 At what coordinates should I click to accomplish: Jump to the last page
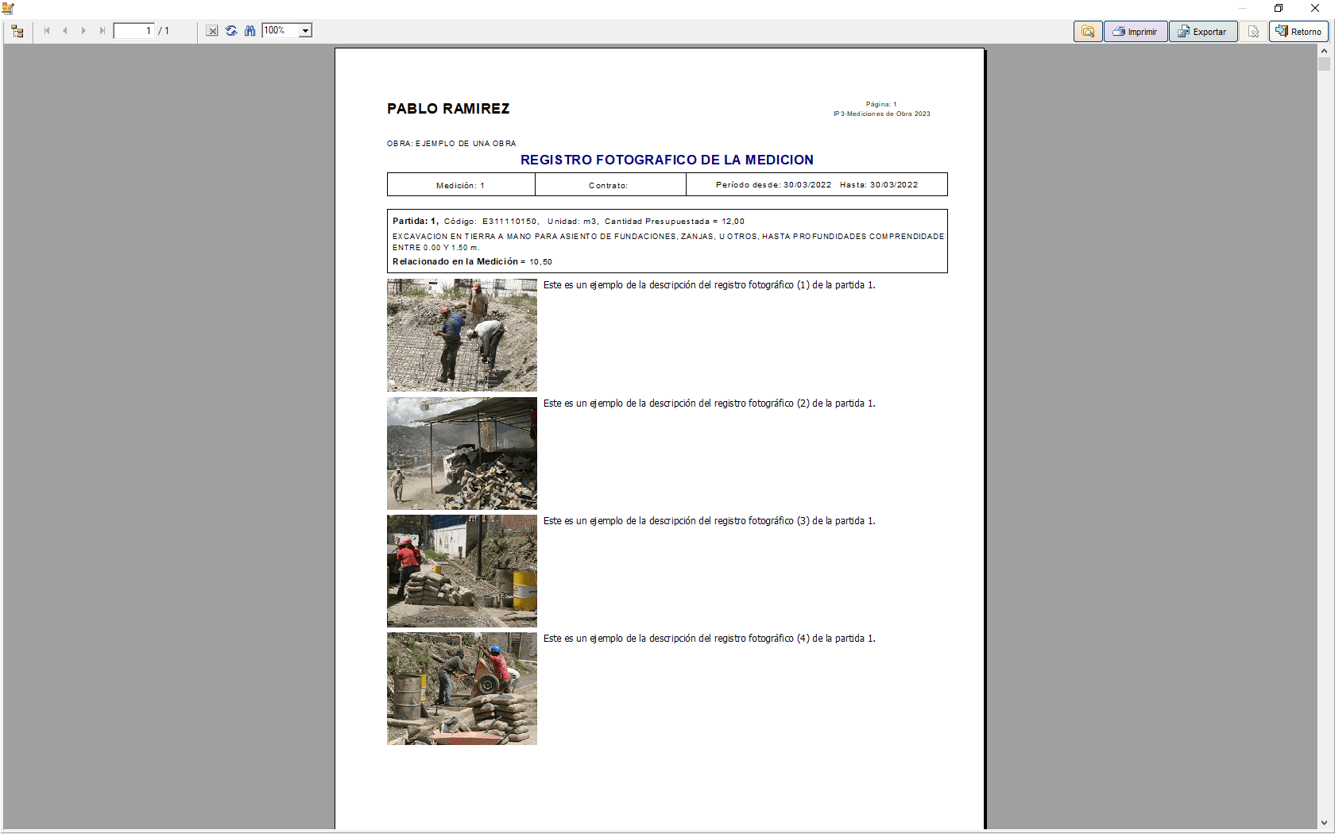(101, 31)
